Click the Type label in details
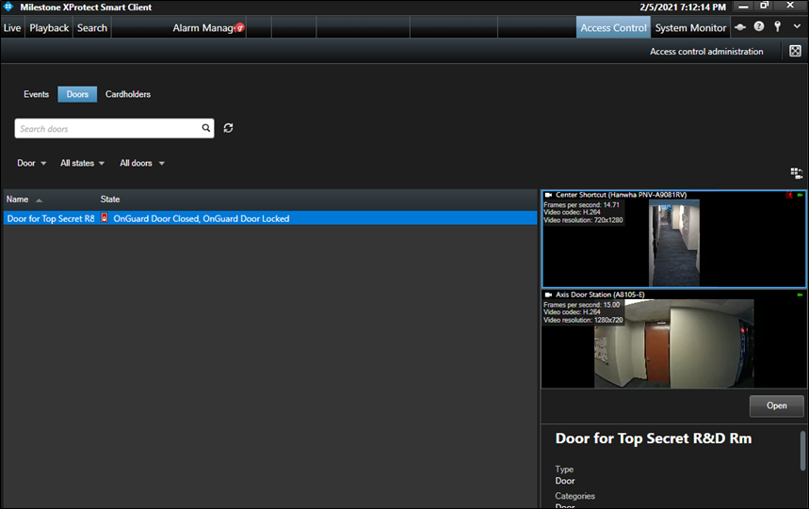 coord(564,469)
